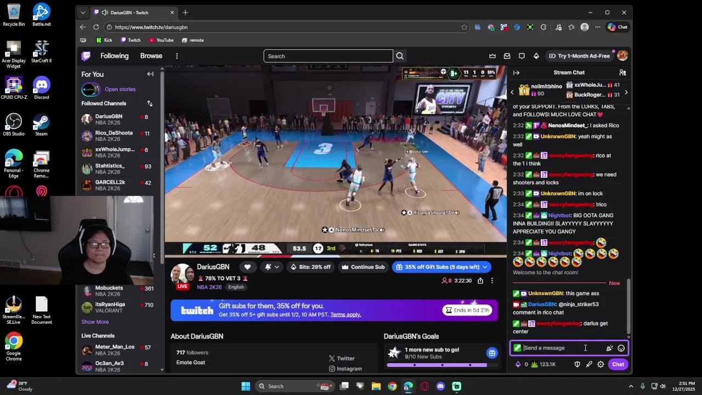Open stories in the sidebar
Viewport: 702px width, 395px height.
point(120,89)
